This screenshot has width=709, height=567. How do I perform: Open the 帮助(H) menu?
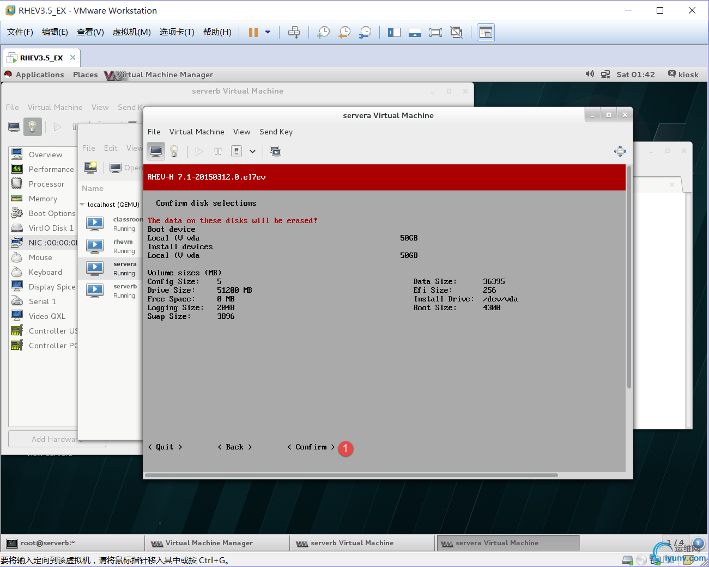point(217,32)
